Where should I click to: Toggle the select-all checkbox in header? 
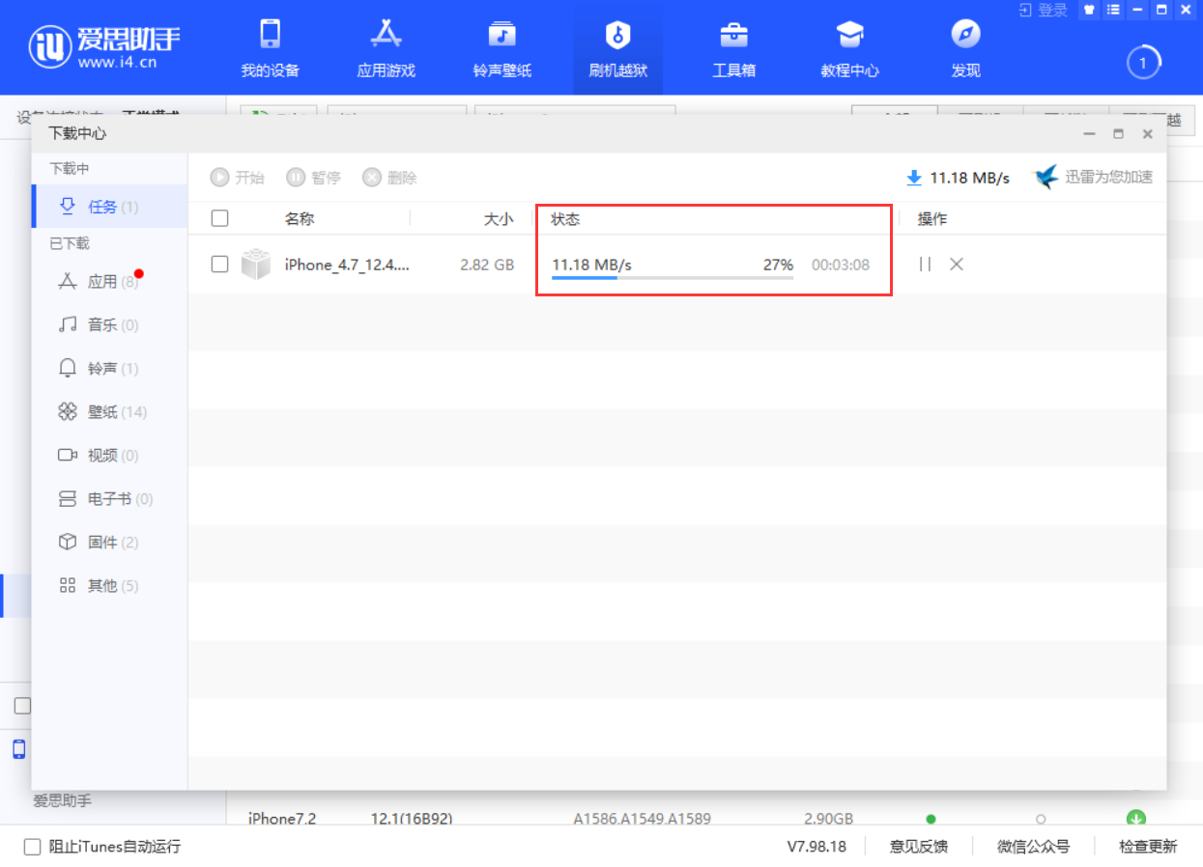point(219,218)
